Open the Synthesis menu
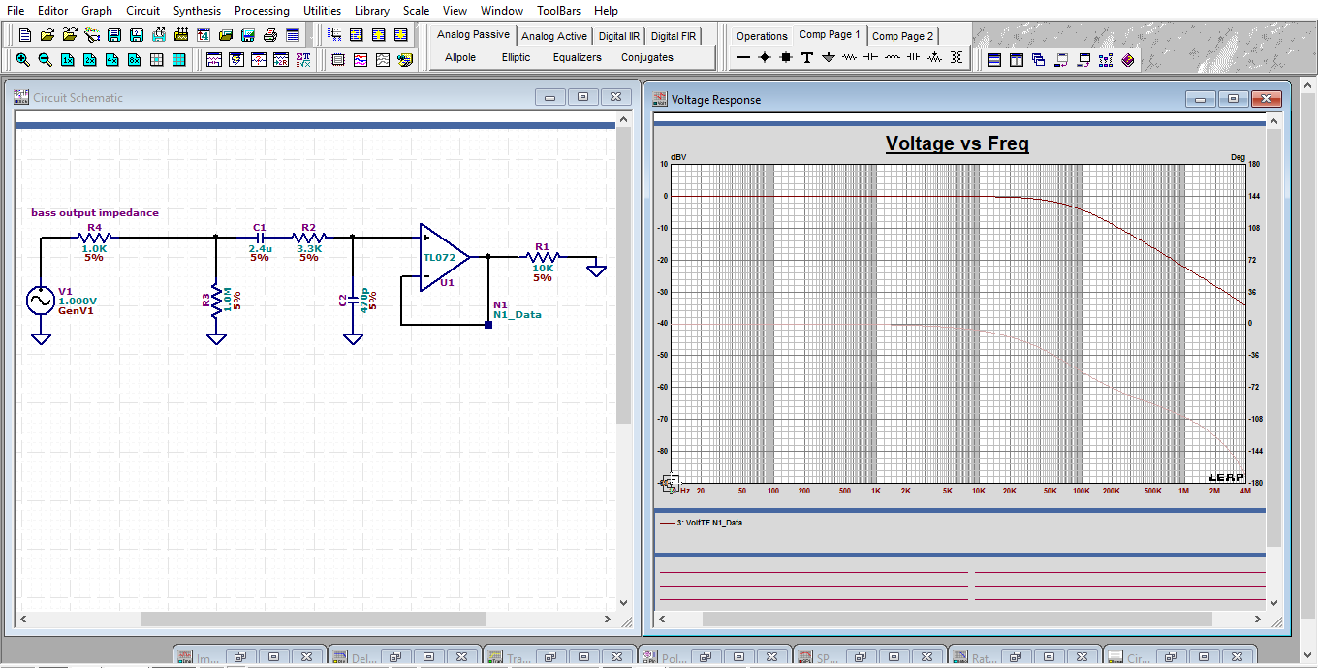1318x668 pixels. click(197, 11)
